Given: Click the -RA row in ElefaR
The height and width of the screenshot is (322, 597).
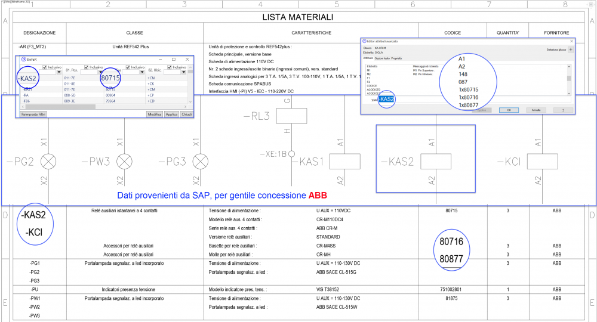Looking at the screenshot, I should click(103, 95).
